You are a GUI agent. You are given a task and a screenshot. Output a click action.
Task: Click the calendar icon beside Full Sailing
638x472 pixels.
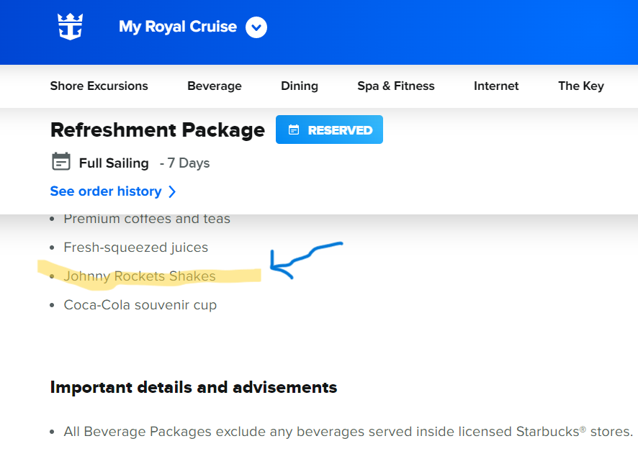[x=61, y=161]
